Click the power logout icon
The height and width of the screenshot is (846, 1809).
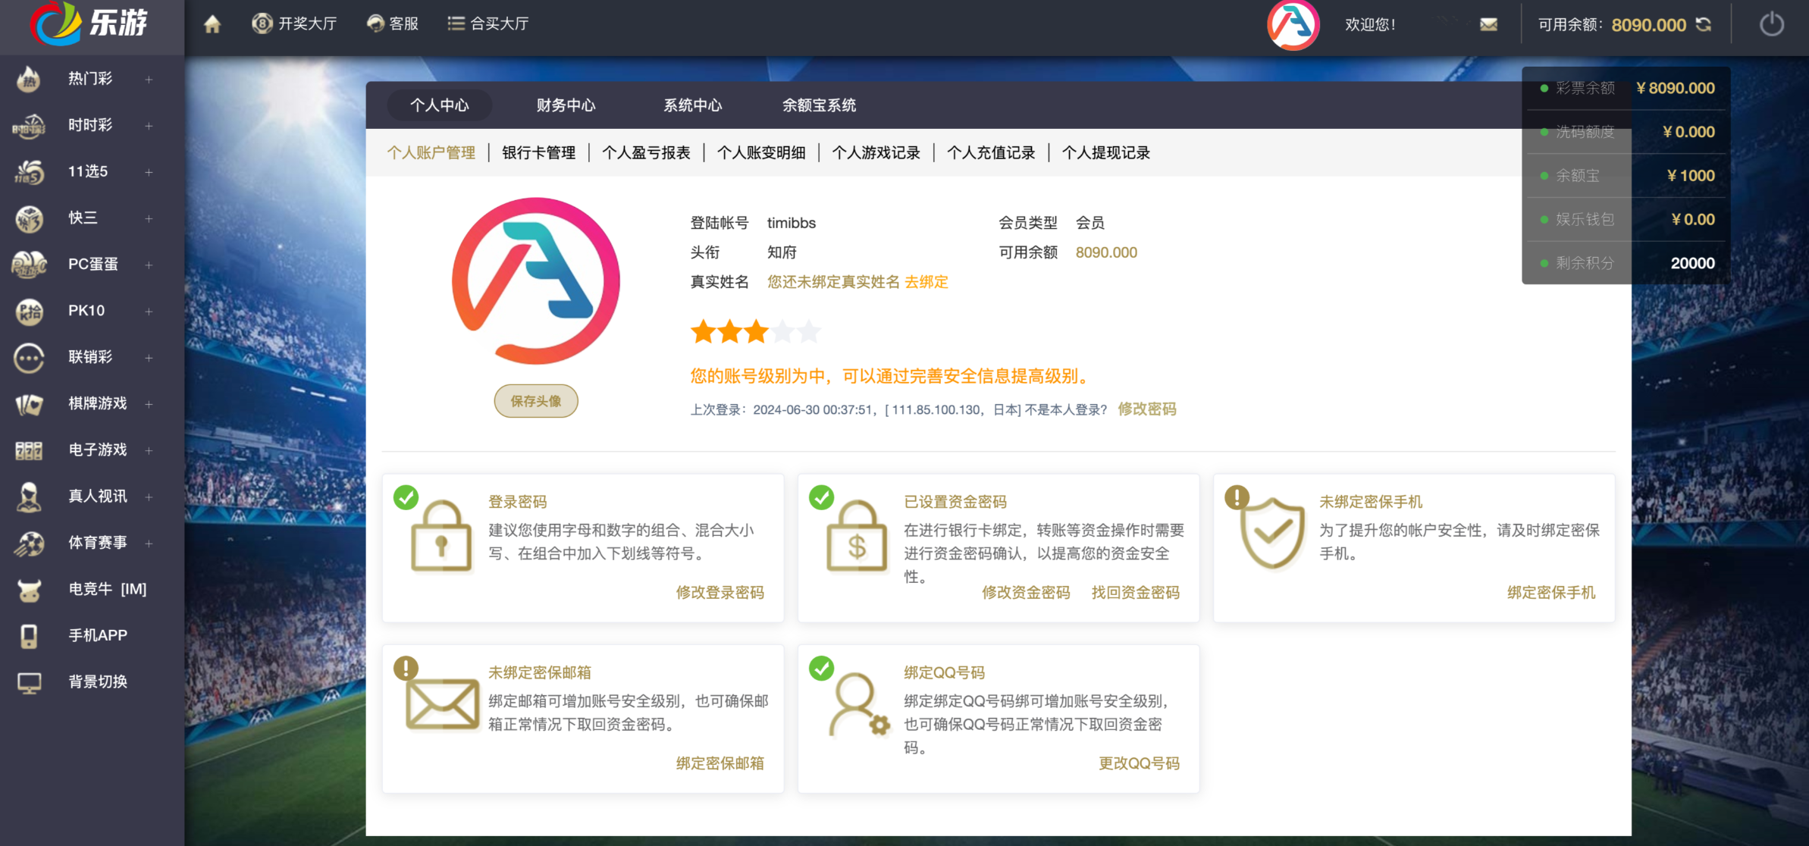pos(1771,24)
